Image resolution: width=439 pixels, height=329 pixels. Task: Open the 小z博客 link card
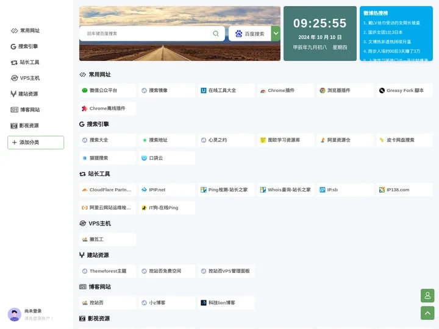tap(167, 303)
